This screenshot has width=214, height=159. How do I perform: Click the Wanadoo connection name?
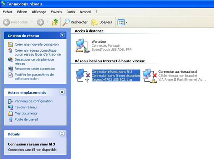[99, 42]
